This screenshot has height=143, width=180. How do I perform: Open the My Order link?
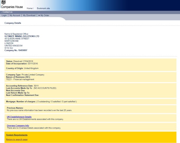pyautogui.click(x=45, y=15)
